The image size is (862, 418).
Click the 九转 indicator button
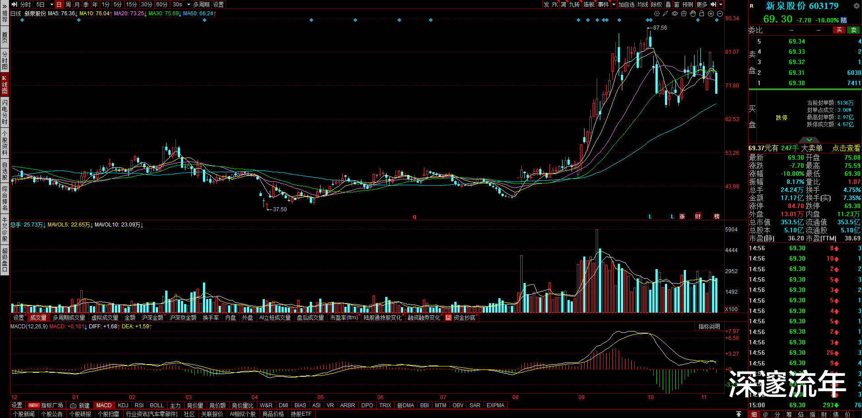tap(574, 4)
